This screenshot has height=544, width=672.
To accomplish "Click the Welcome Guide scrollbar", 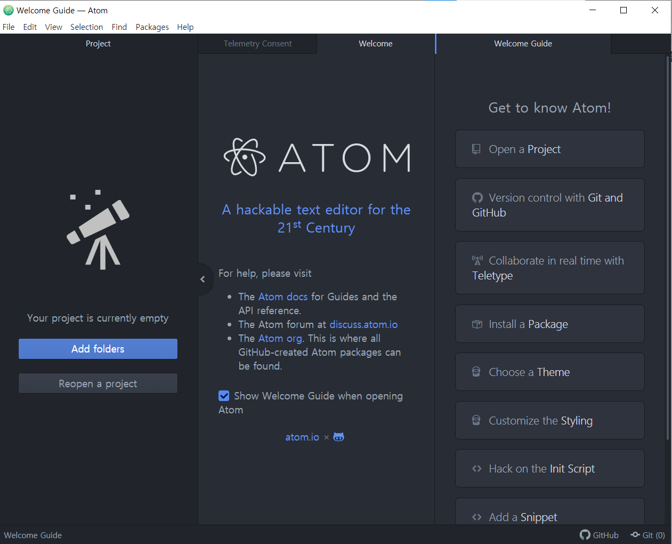I will tap(668, 248).
